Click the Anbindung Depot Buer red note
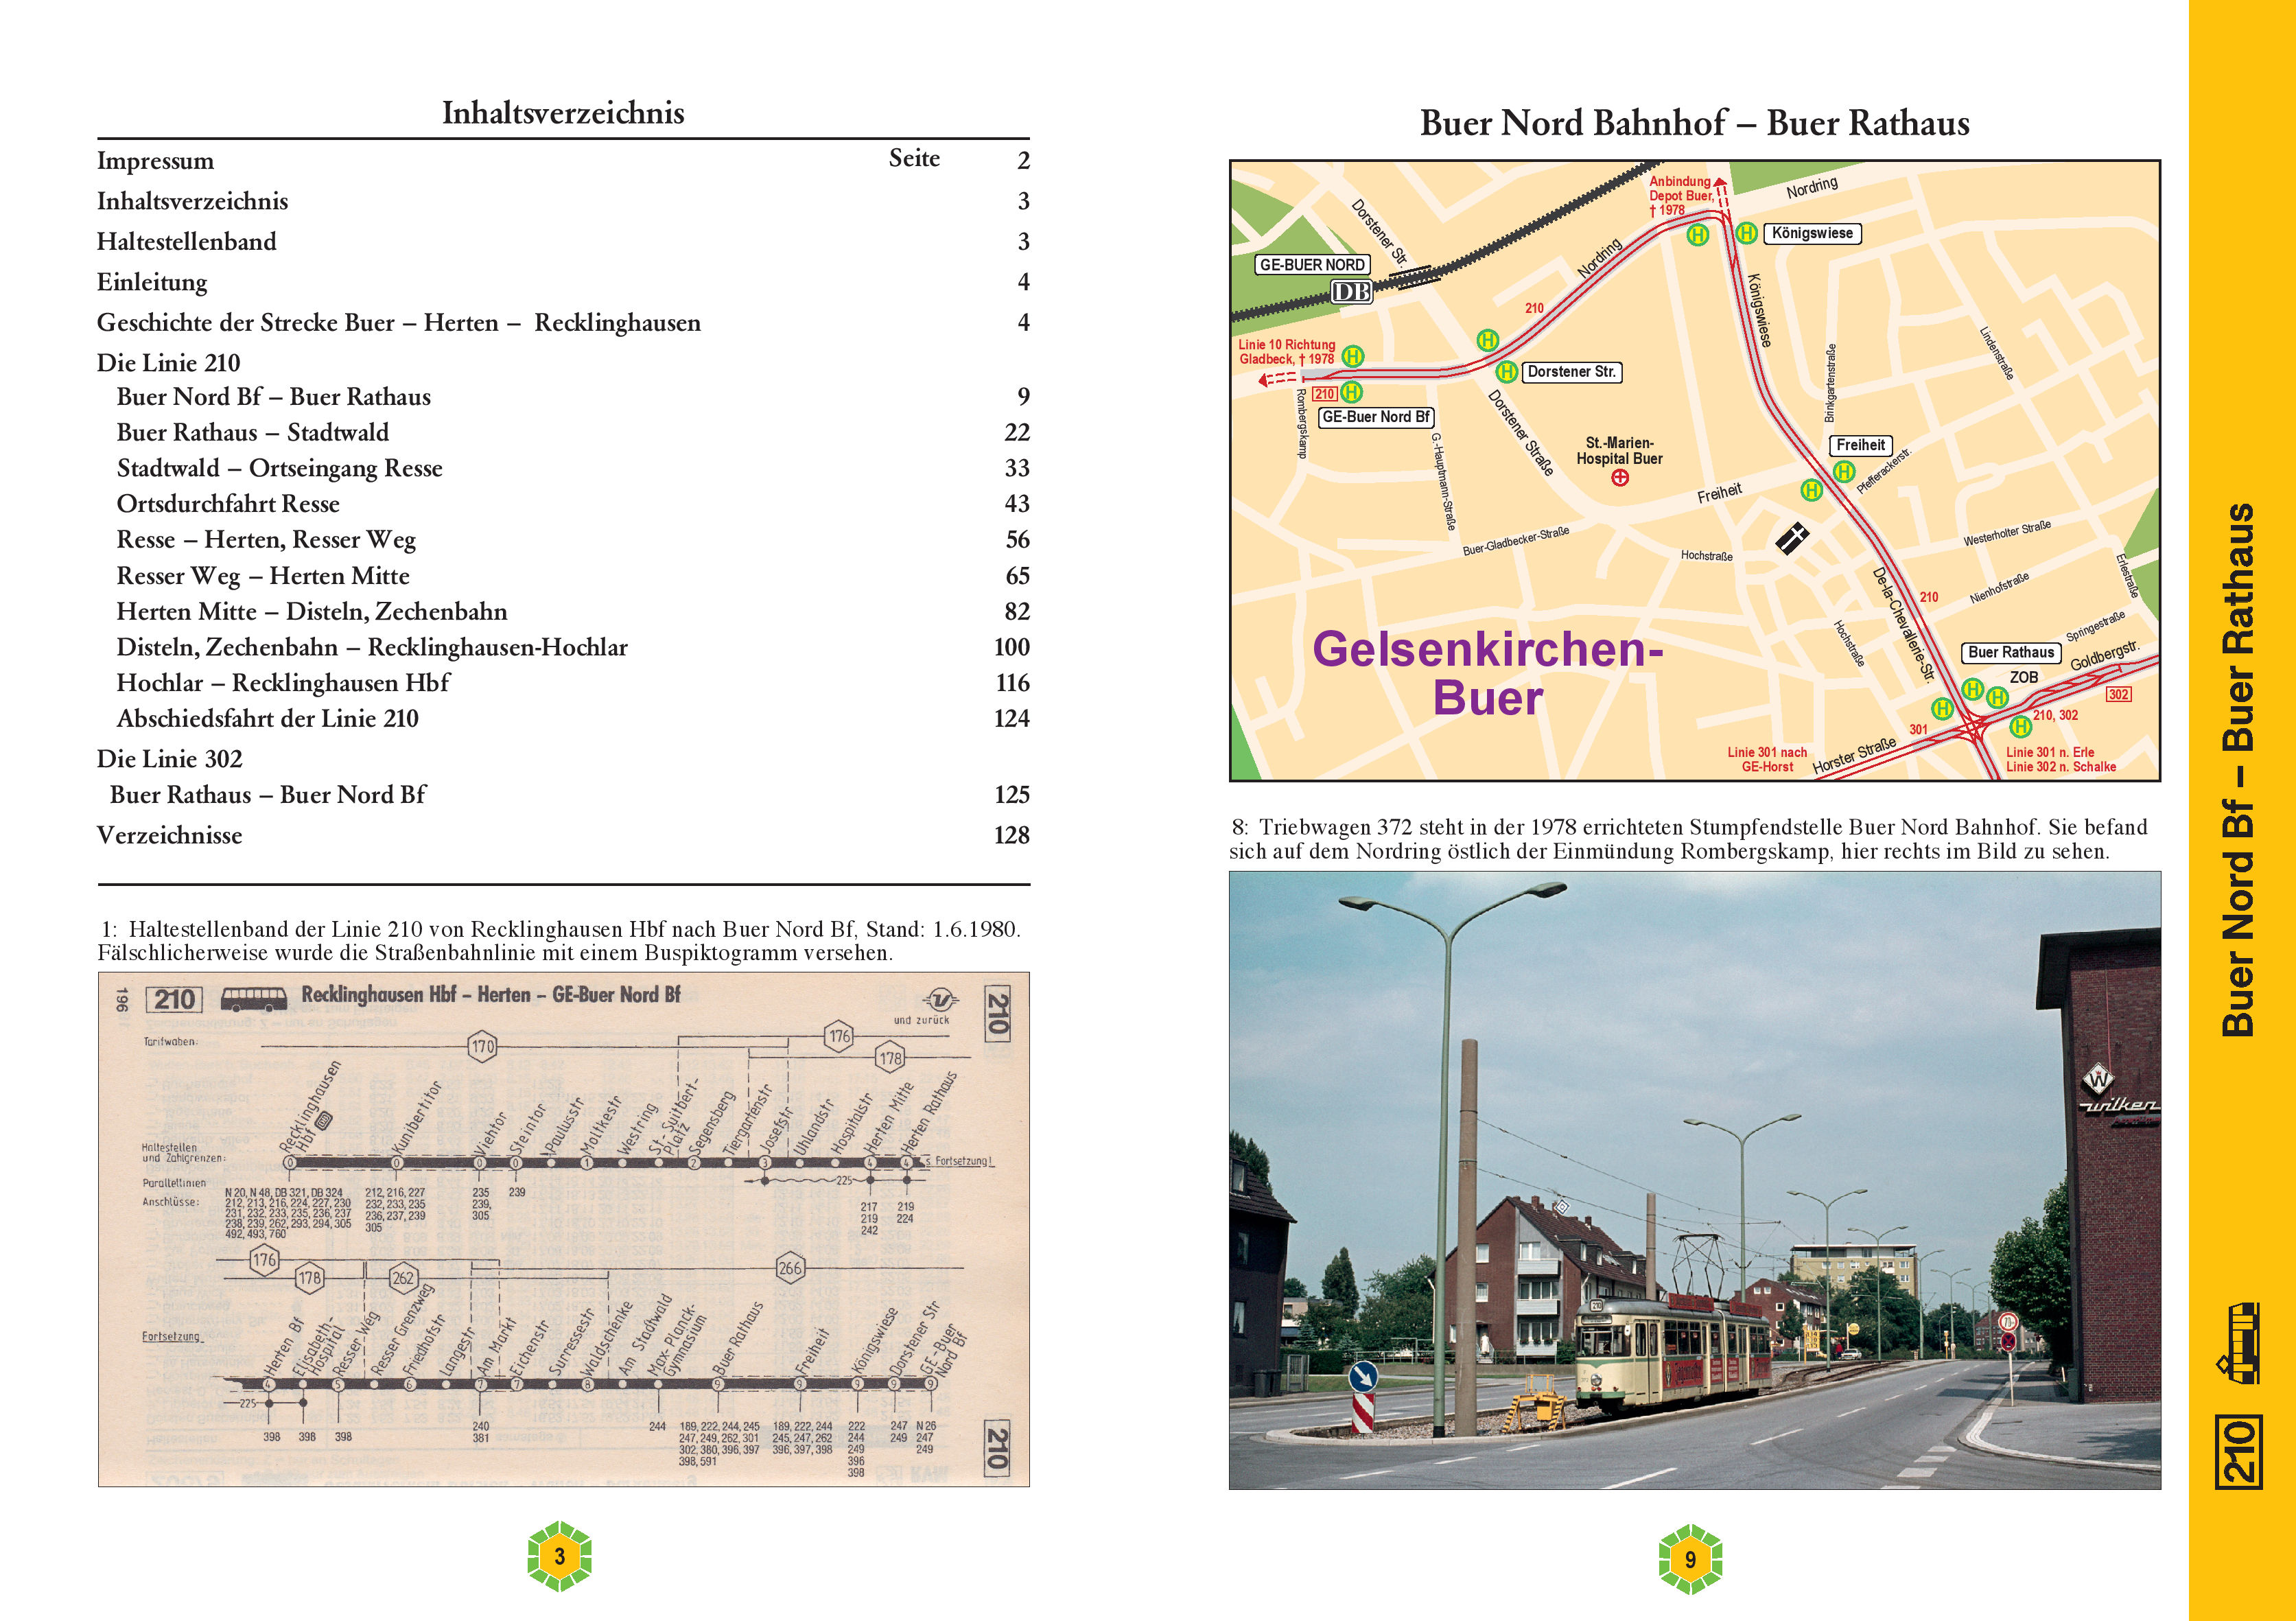2296x1621 pixels. pyautogui.click(x=1681, y=196)
